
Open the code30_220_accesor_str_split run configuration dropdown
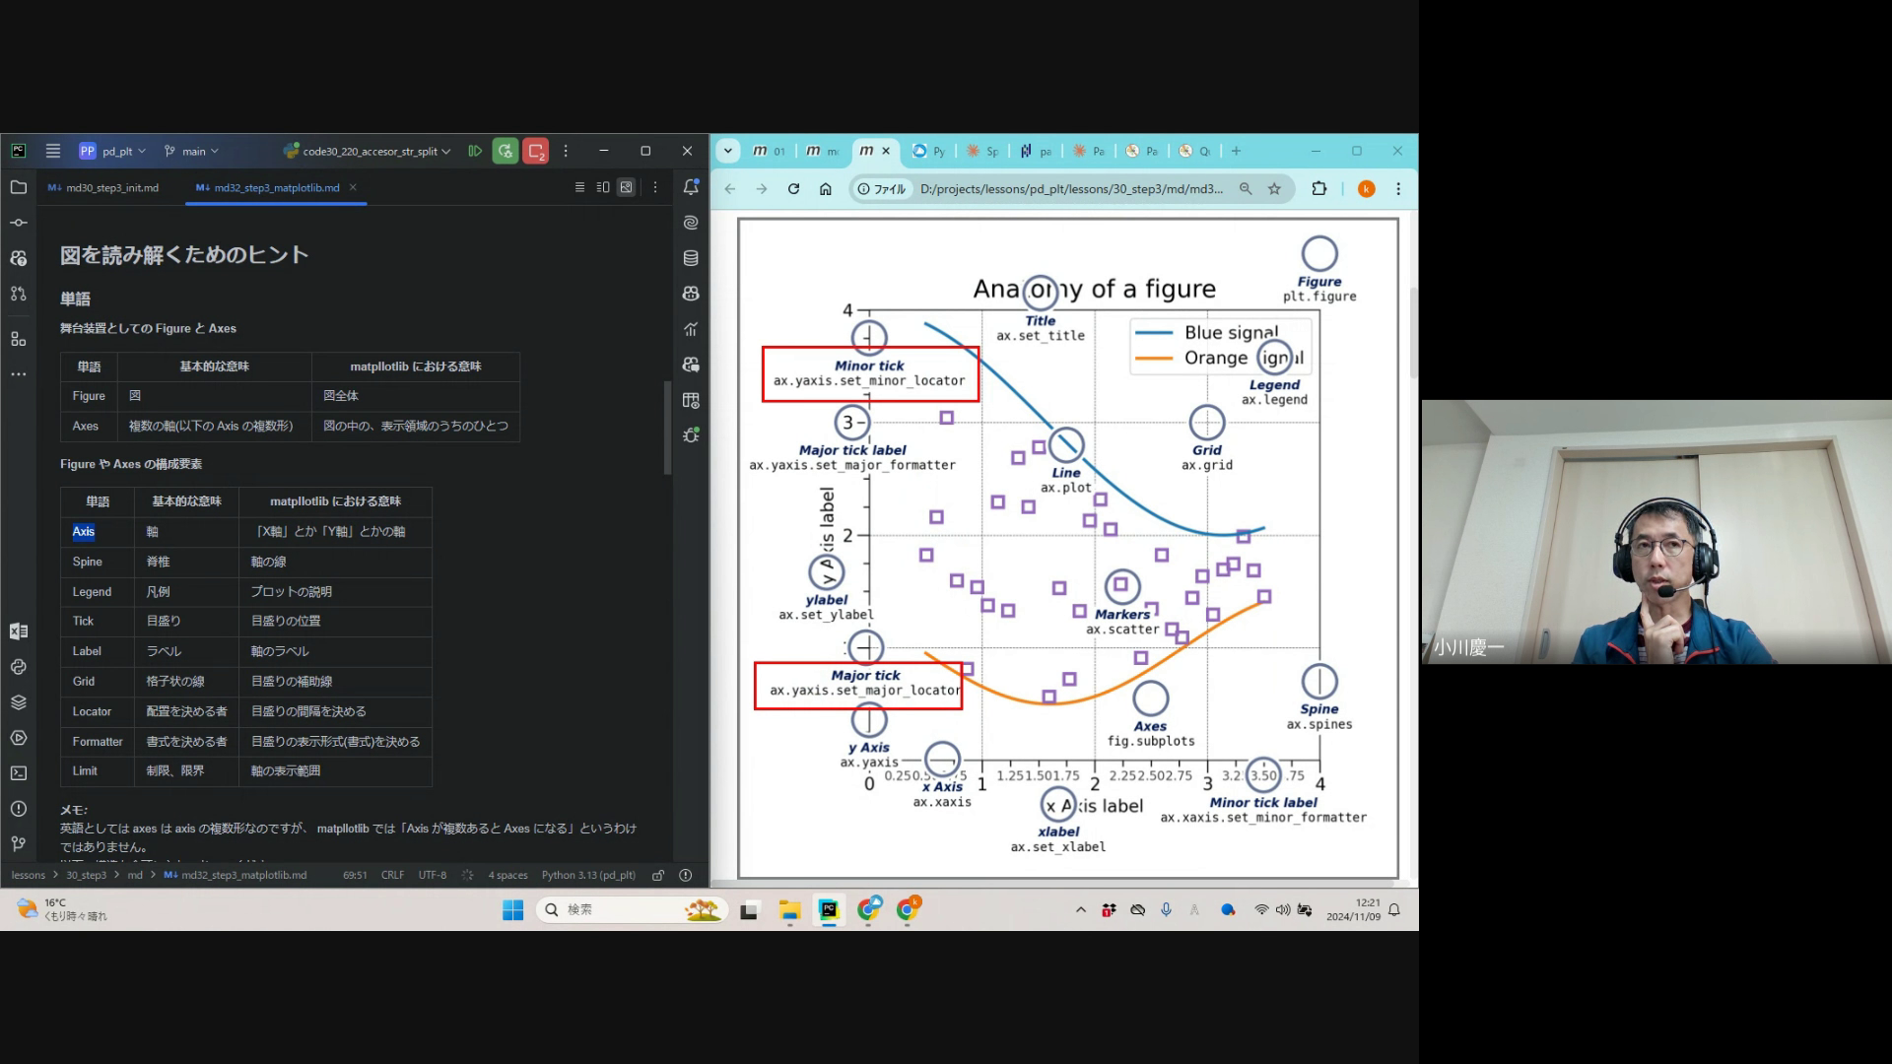tap(370, 151)
